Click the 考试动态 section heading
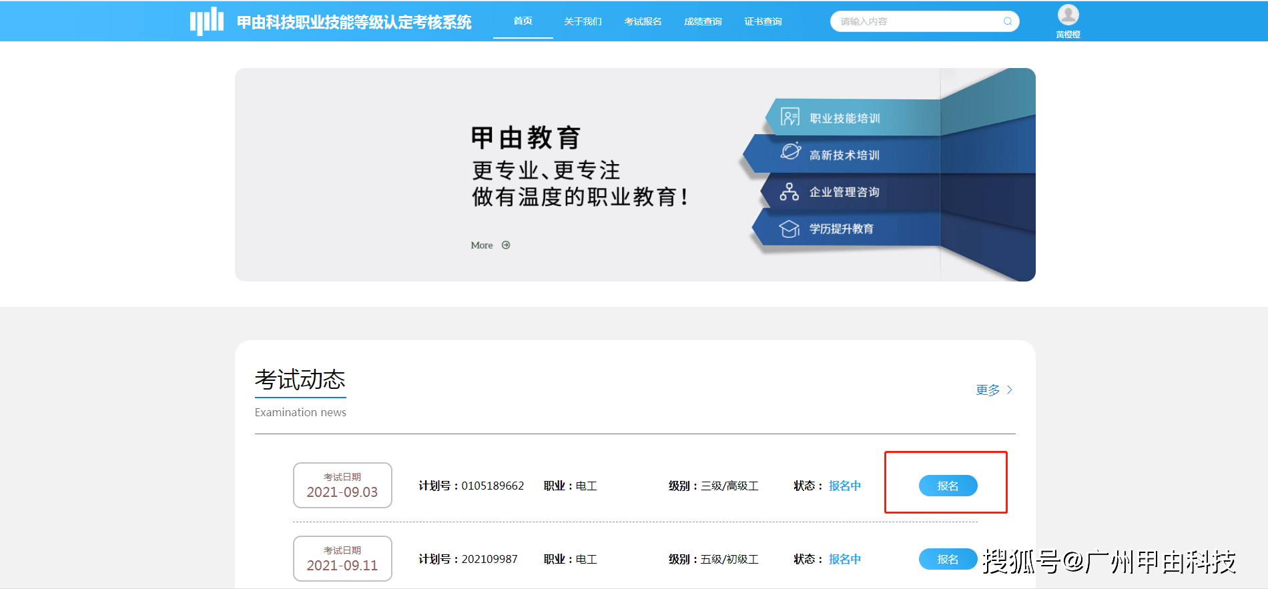1268x589 pixels. pyautogui.click(x=300, y=380)
